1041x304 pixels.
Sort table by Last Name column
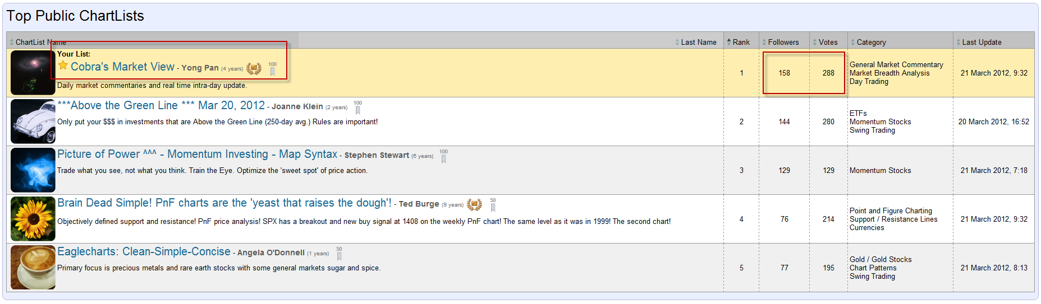click(696, 42)
